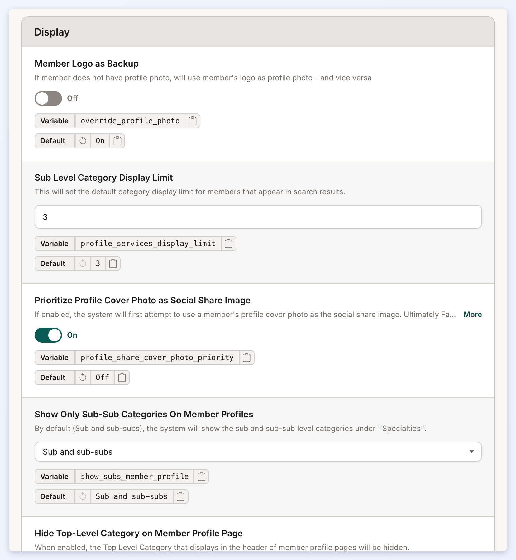516x560 pixels.
Task: Click Show Only Sub-Sub Categories heading
Action: click(144, 414)
